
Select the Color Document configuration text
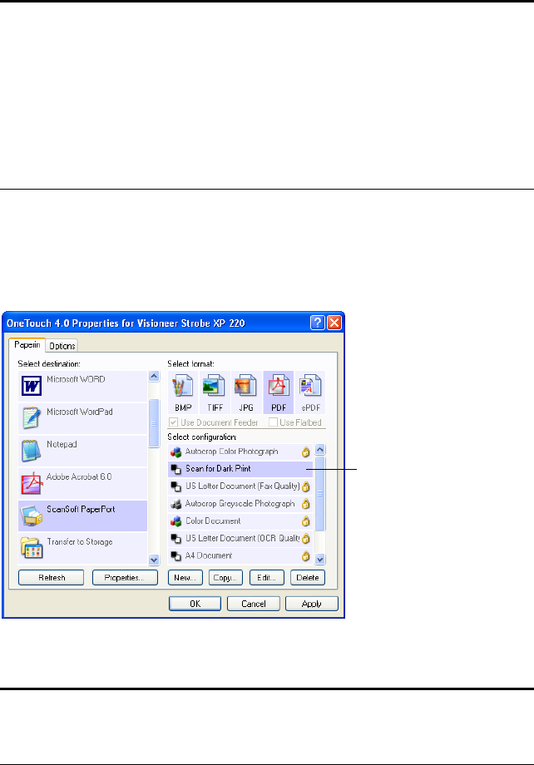click(x=213, y=521)
